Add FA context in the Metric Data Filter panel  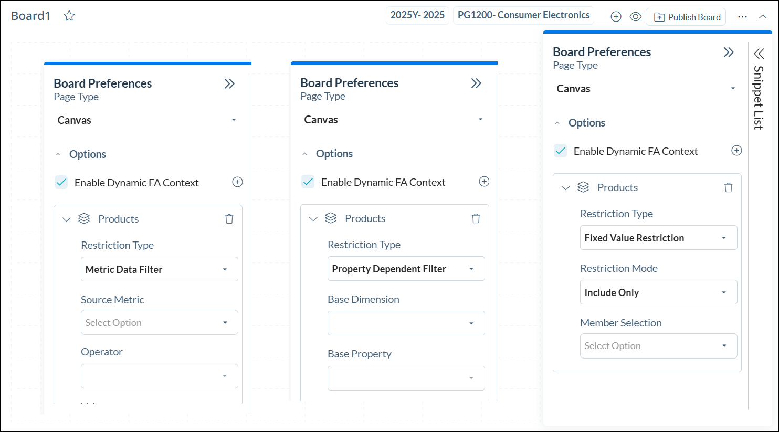tap(237, 182)
